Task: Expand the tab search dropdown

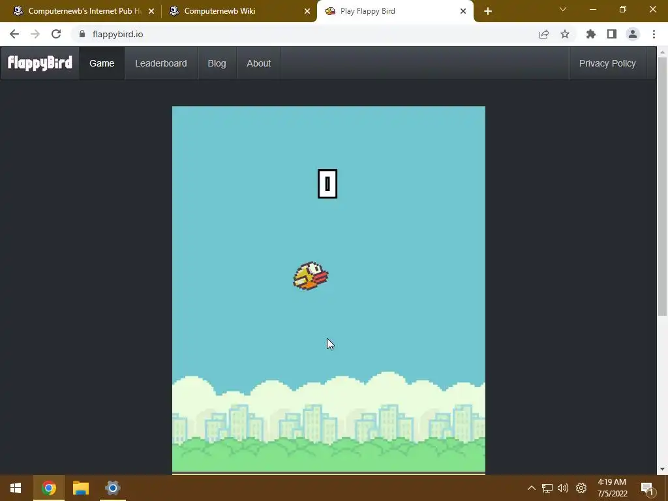Action: 563,9
